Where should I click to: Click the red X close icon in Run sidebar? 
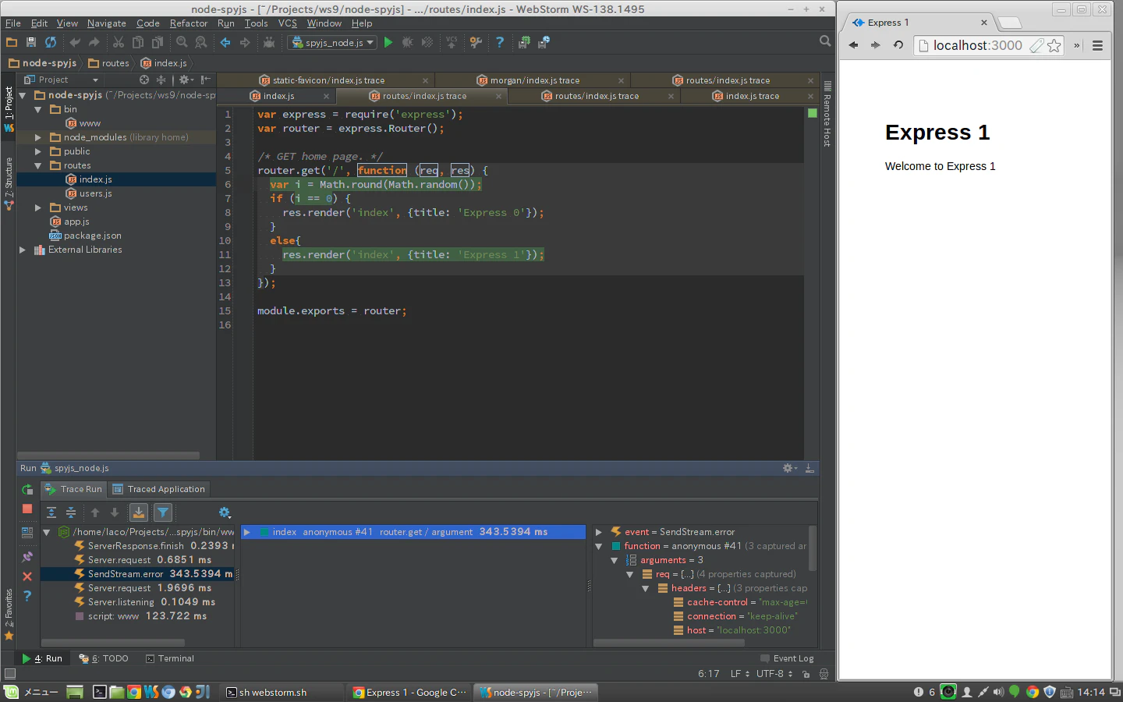(27, 576)
